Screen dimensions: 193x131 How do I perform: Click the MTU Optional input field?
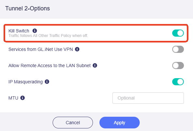tap(148, 98)
